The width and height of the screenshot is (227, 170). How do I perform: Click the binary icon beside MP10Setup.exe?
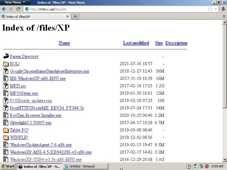pos(6,93)
